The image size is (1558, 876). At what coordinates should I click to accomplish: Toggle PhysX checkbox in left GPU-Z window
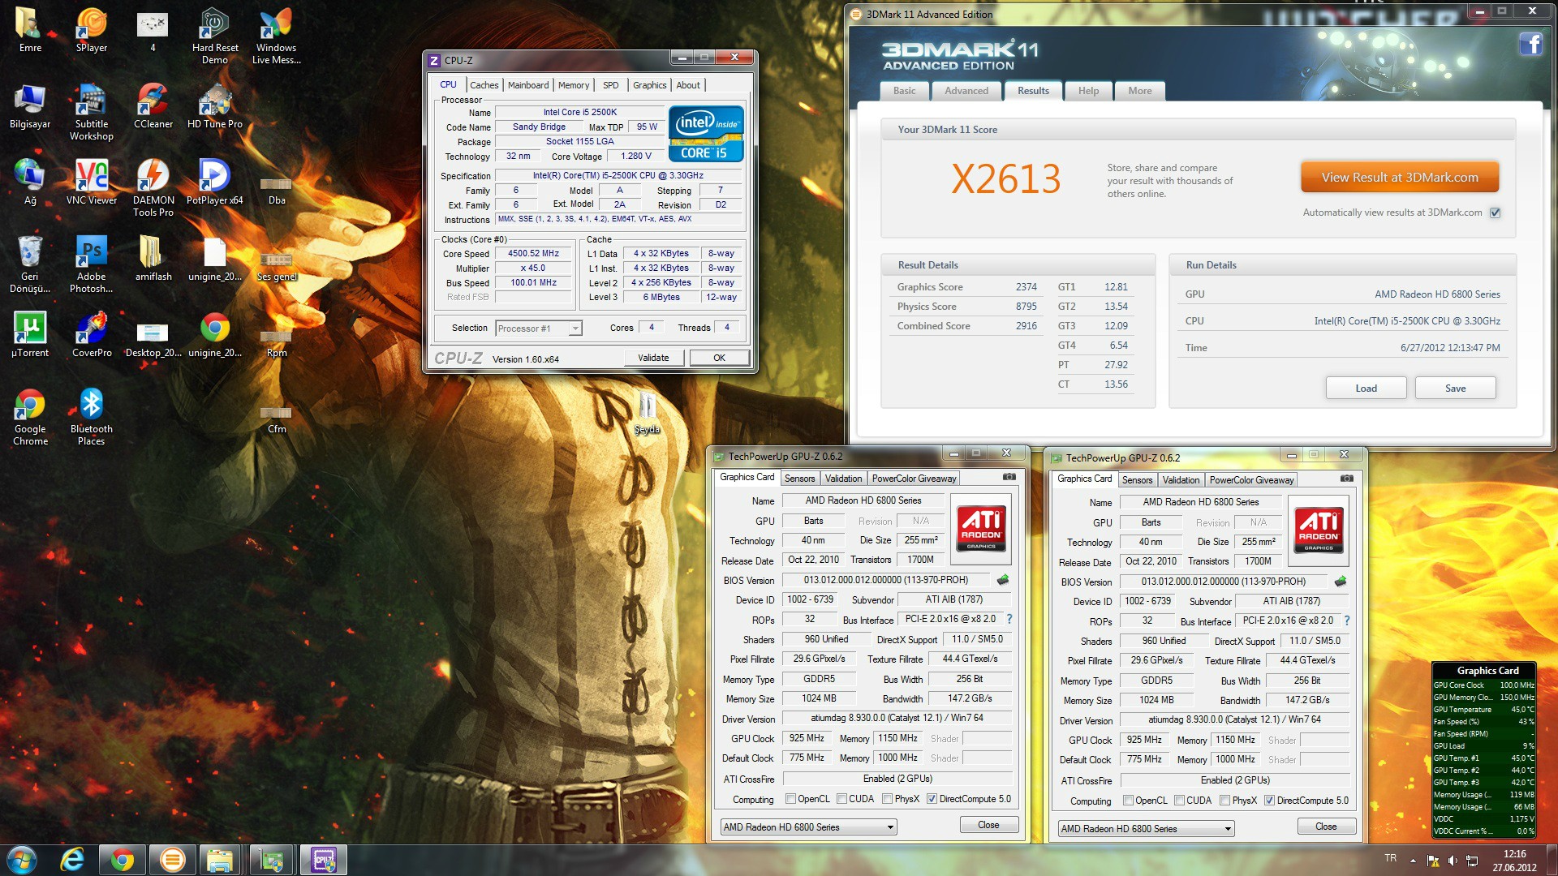coord(887,799)
